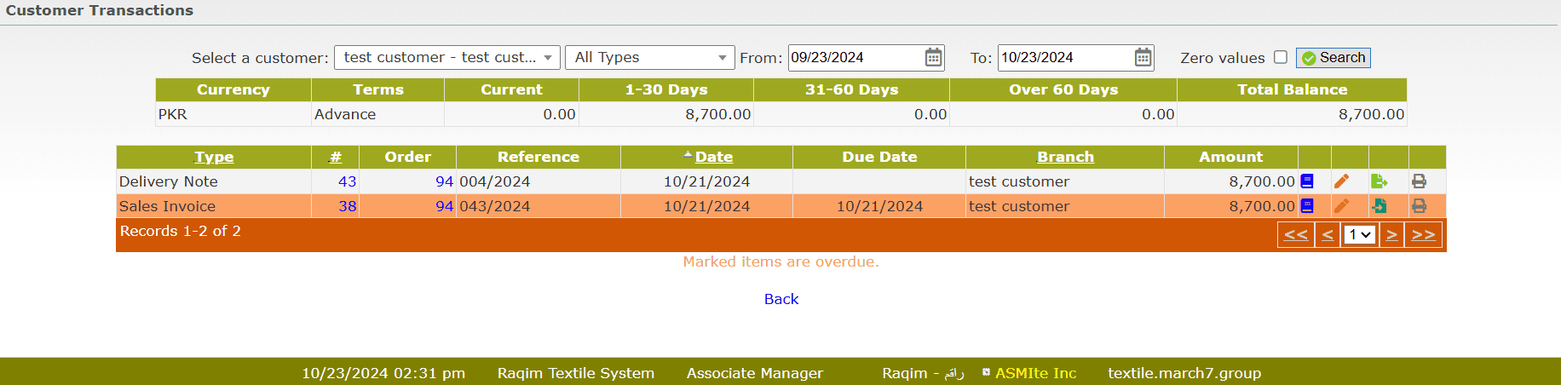1561x385 pixels.
Task: Open GL view for Sales Invoice row
Action: [1307, 206]
